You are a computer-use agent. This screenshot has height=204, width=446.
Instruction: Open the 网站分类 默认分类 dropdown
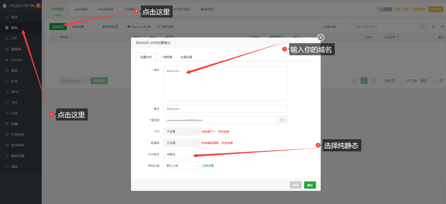click(x=182, y=166)
